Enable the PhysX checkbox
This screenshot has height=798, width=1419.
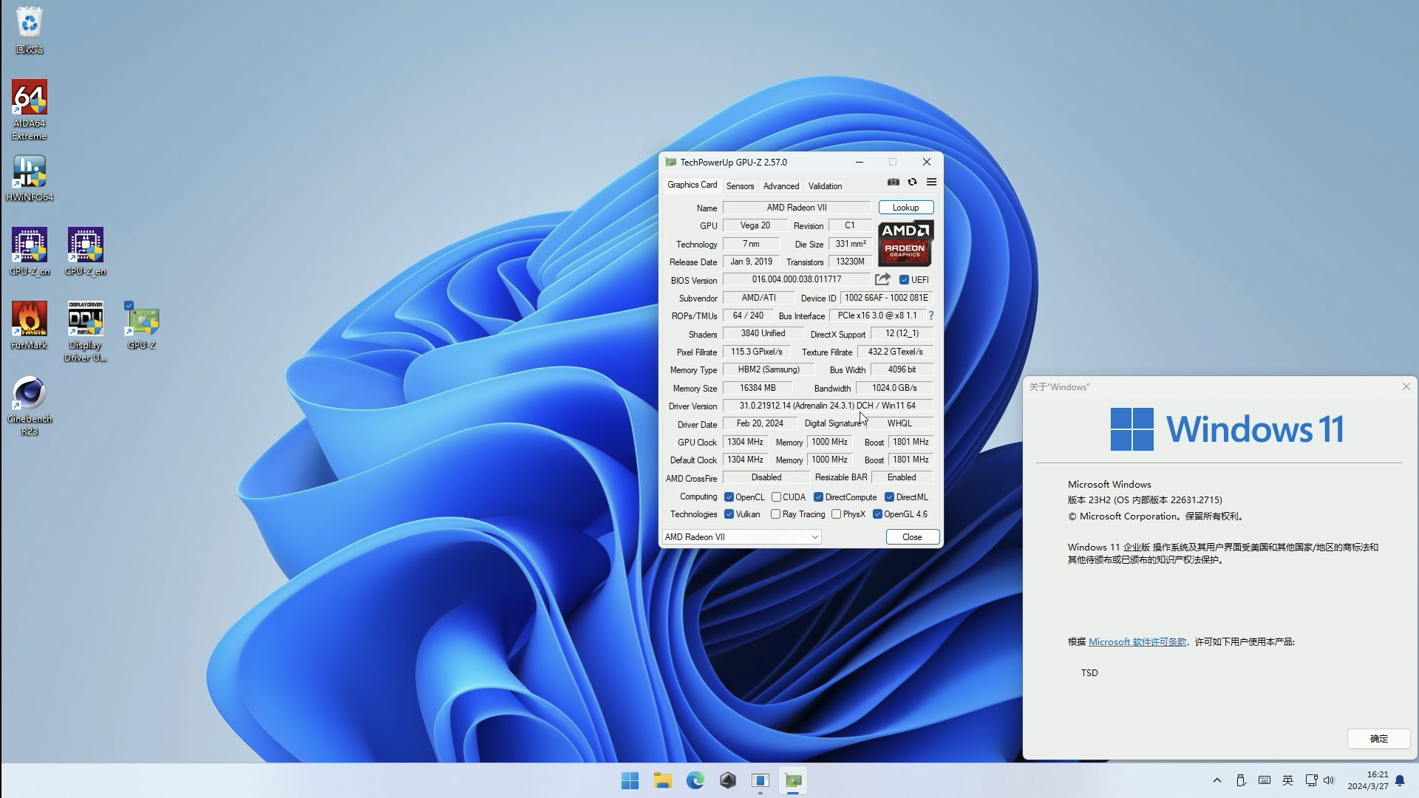836,514
